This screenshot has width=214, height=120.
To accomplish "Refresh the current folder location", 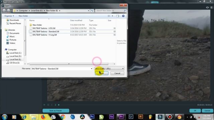I will 92,10.
